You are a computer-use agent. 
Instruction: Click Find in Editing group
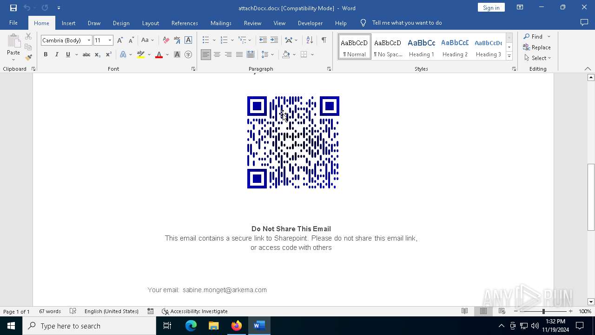click(x=533, y=36)
